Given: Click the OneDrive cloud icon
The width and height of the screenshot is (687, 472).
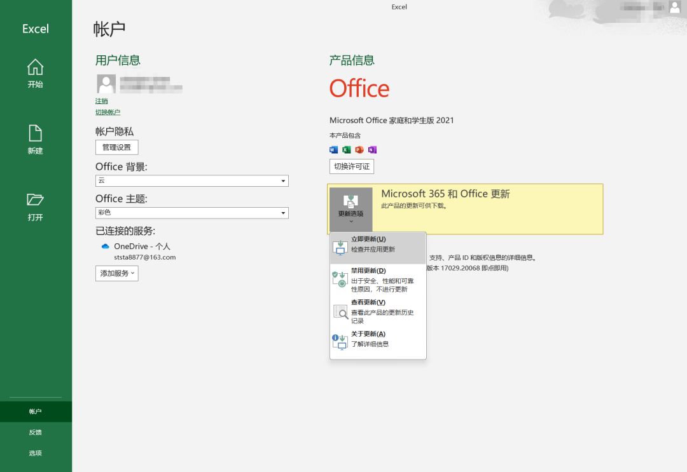Looking at the screenshot, I should point(105,246).
